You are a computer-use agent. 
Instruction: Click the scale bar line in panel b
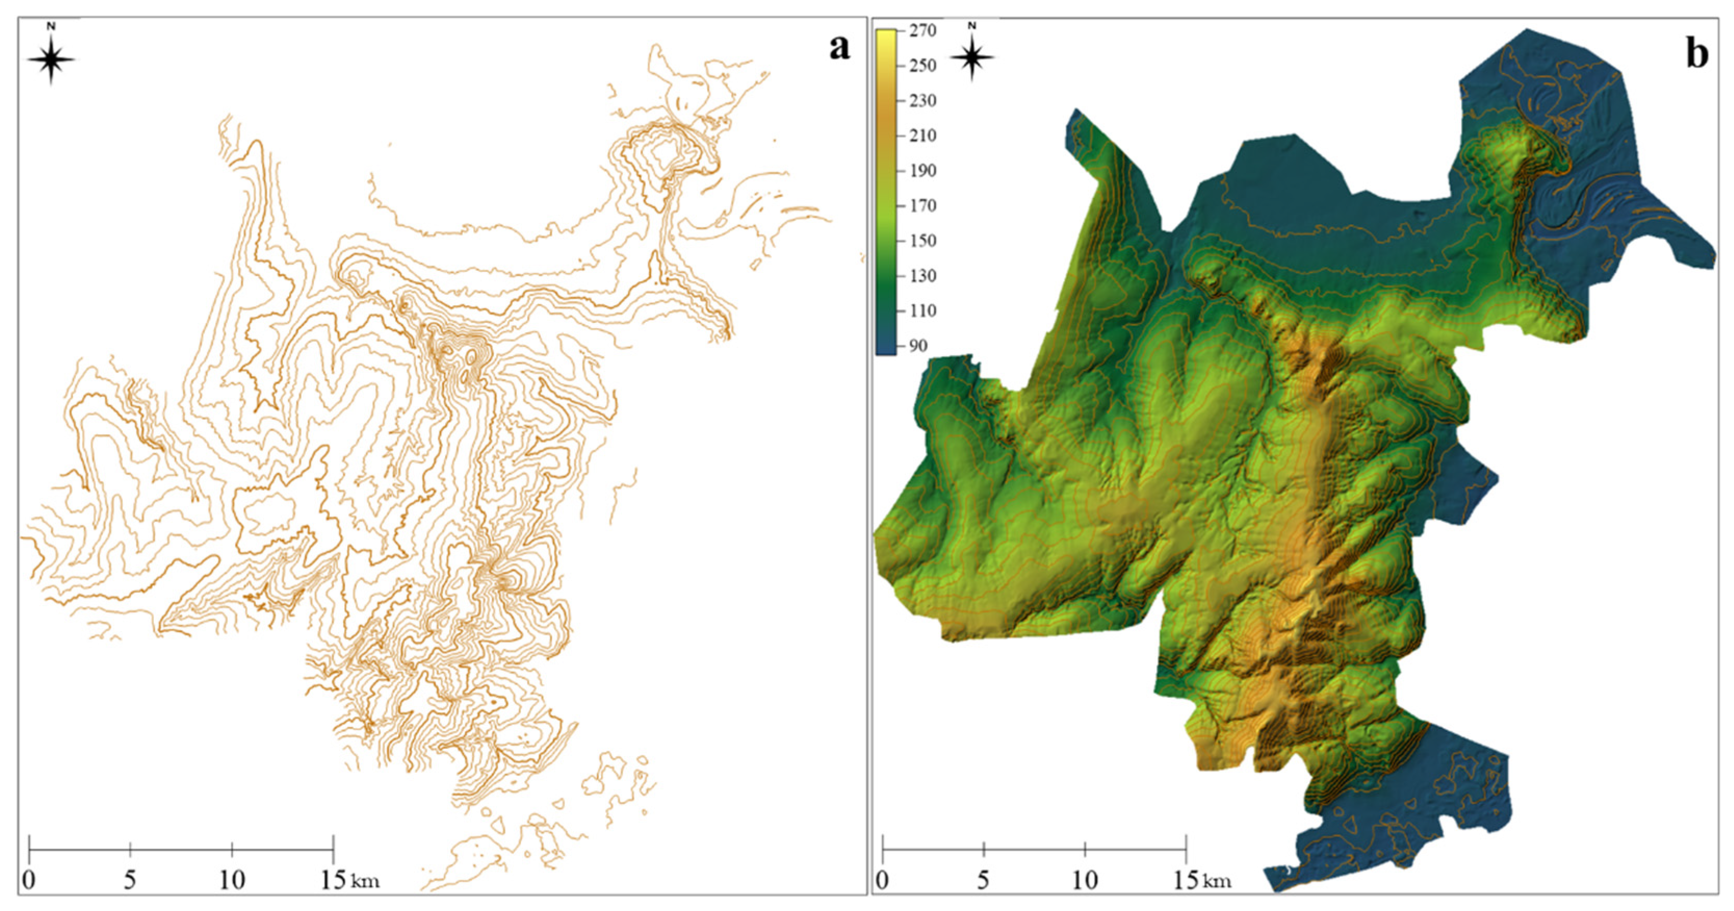pos(1035,850)
